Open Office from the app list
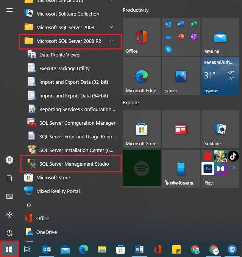 tap(70, 218)
